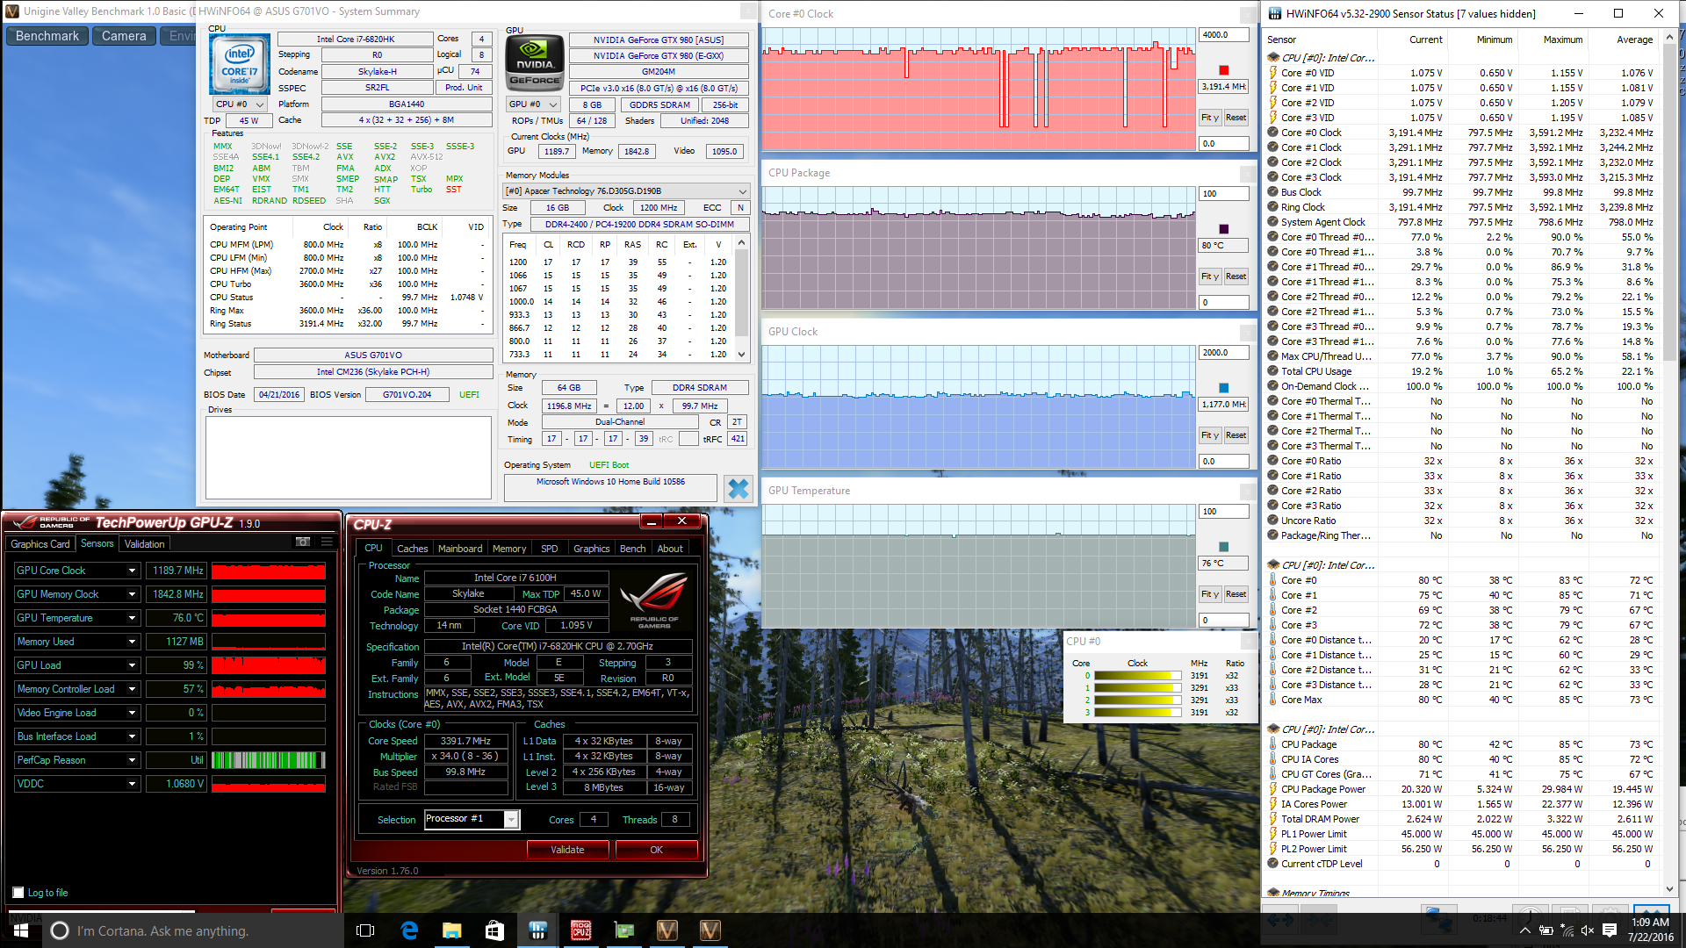Switch to GPU-Z Validation tab
This screenshot has width=1686, height=948.
(x=144, y=544)
